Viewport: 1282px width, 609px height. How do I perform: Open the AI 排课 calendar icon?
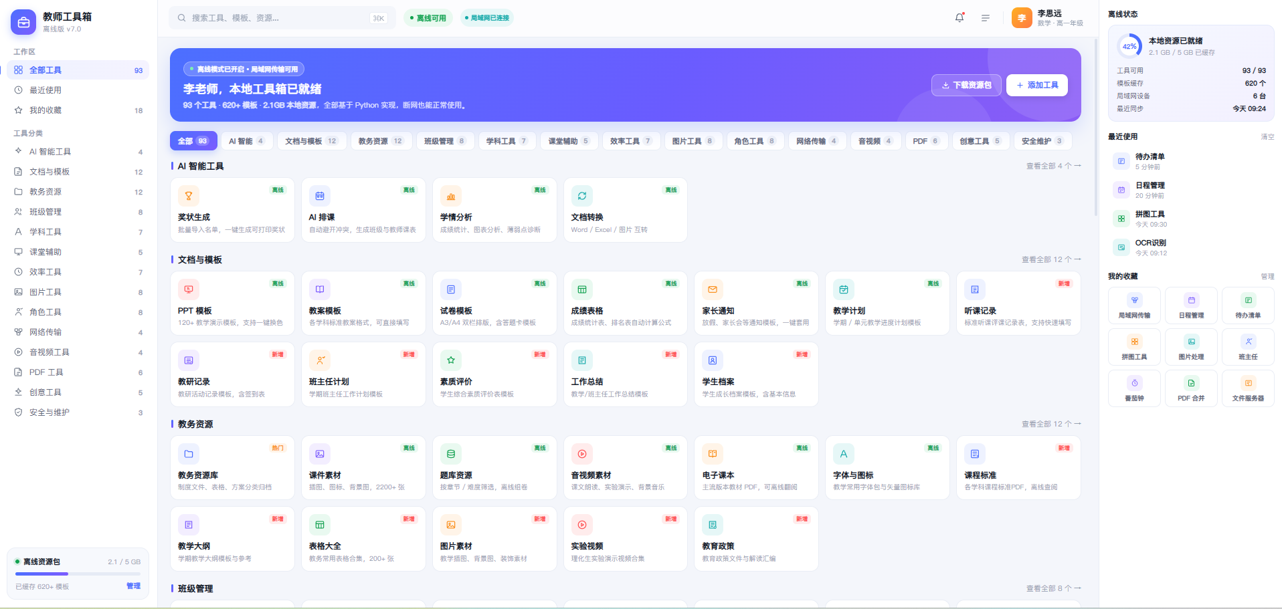(320, 196)
